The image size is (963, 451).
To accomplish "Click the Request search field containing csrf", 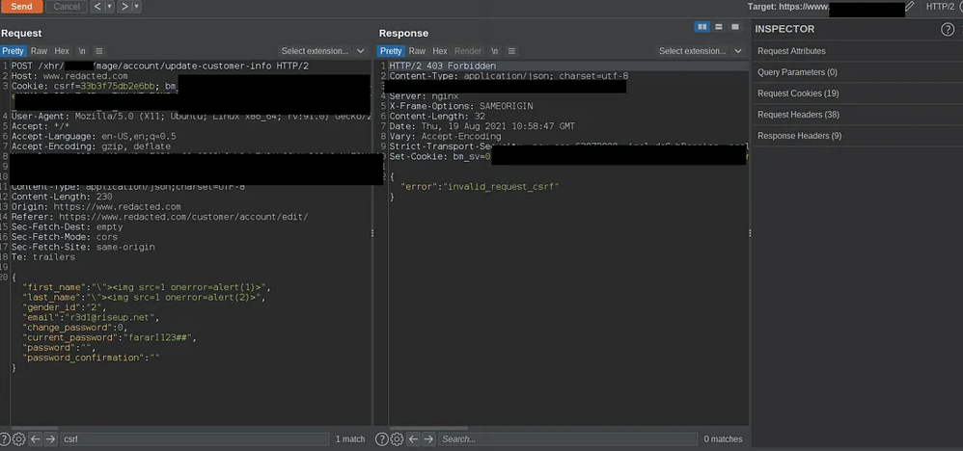I will tap(194, 438).
